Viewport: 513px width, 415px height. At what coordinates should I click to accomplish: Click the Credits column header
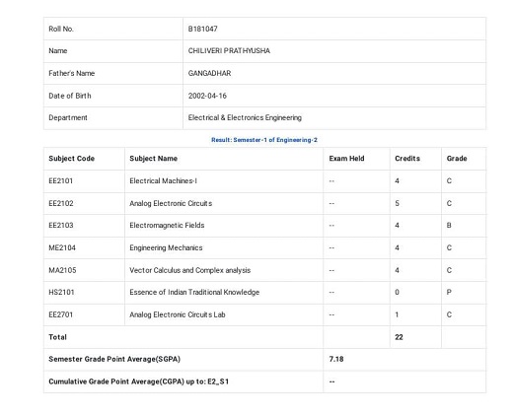tap(407, 159)
